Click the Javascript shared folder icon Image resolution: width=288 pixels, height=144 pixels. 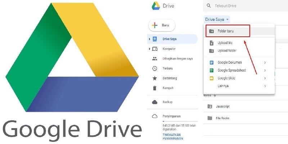click(x=210, y=106)
